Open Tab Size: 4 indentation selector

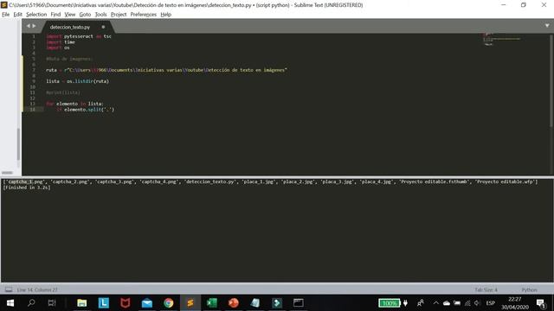click(x=486, y=290)
